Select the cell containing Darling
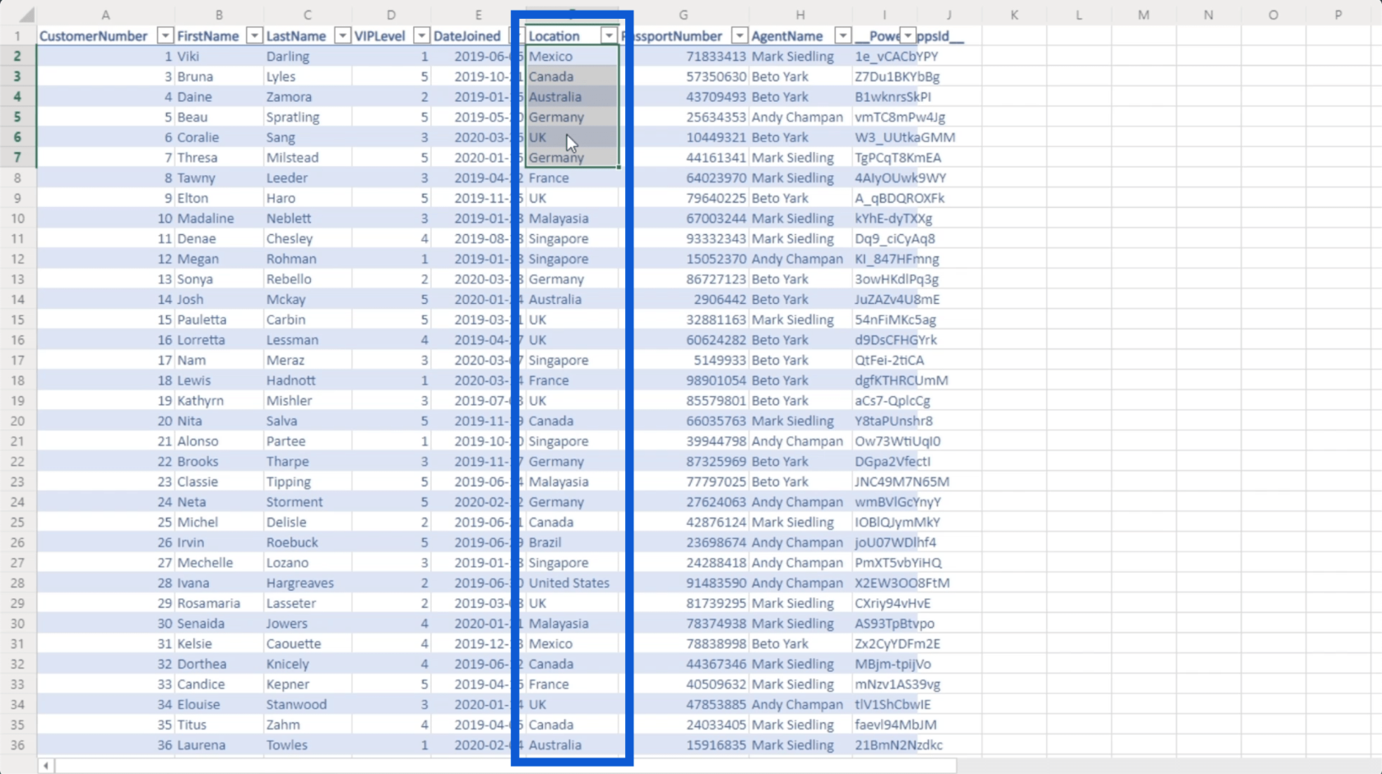The width and height of the screenshot is (1382, 774). [x=307, y=56]
